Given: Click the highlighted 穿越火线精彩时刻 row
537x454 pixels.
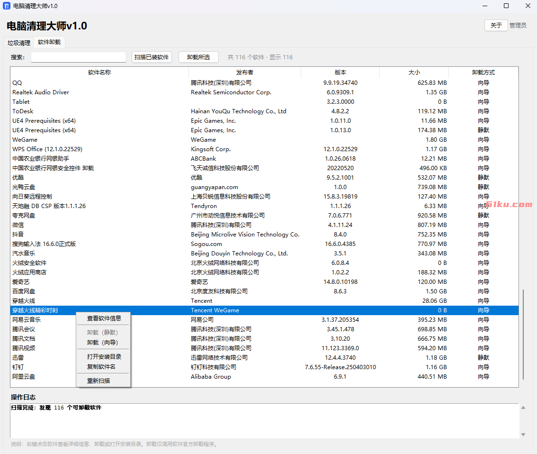Looking at the screenshot, I should tap(264, 310).
